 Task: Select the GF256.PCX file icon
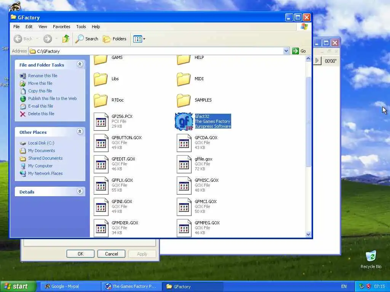pyautogui.click(x=101, y=121)
